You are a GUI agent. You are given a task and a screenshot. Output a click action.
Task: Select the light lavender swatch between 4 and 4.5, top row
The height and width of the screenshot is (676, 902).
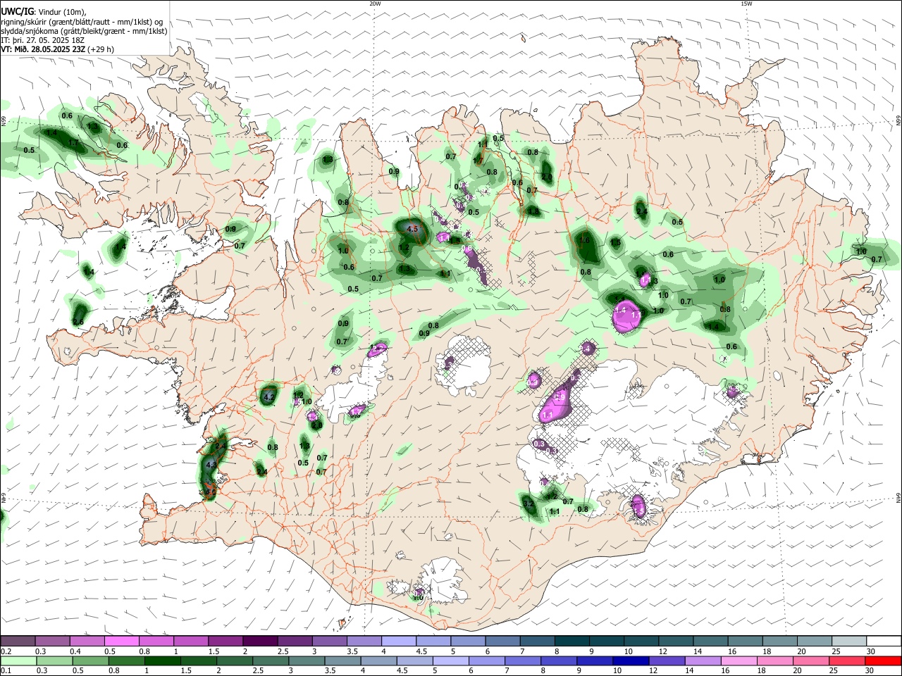pyautogui.click(x=399, y=641)
